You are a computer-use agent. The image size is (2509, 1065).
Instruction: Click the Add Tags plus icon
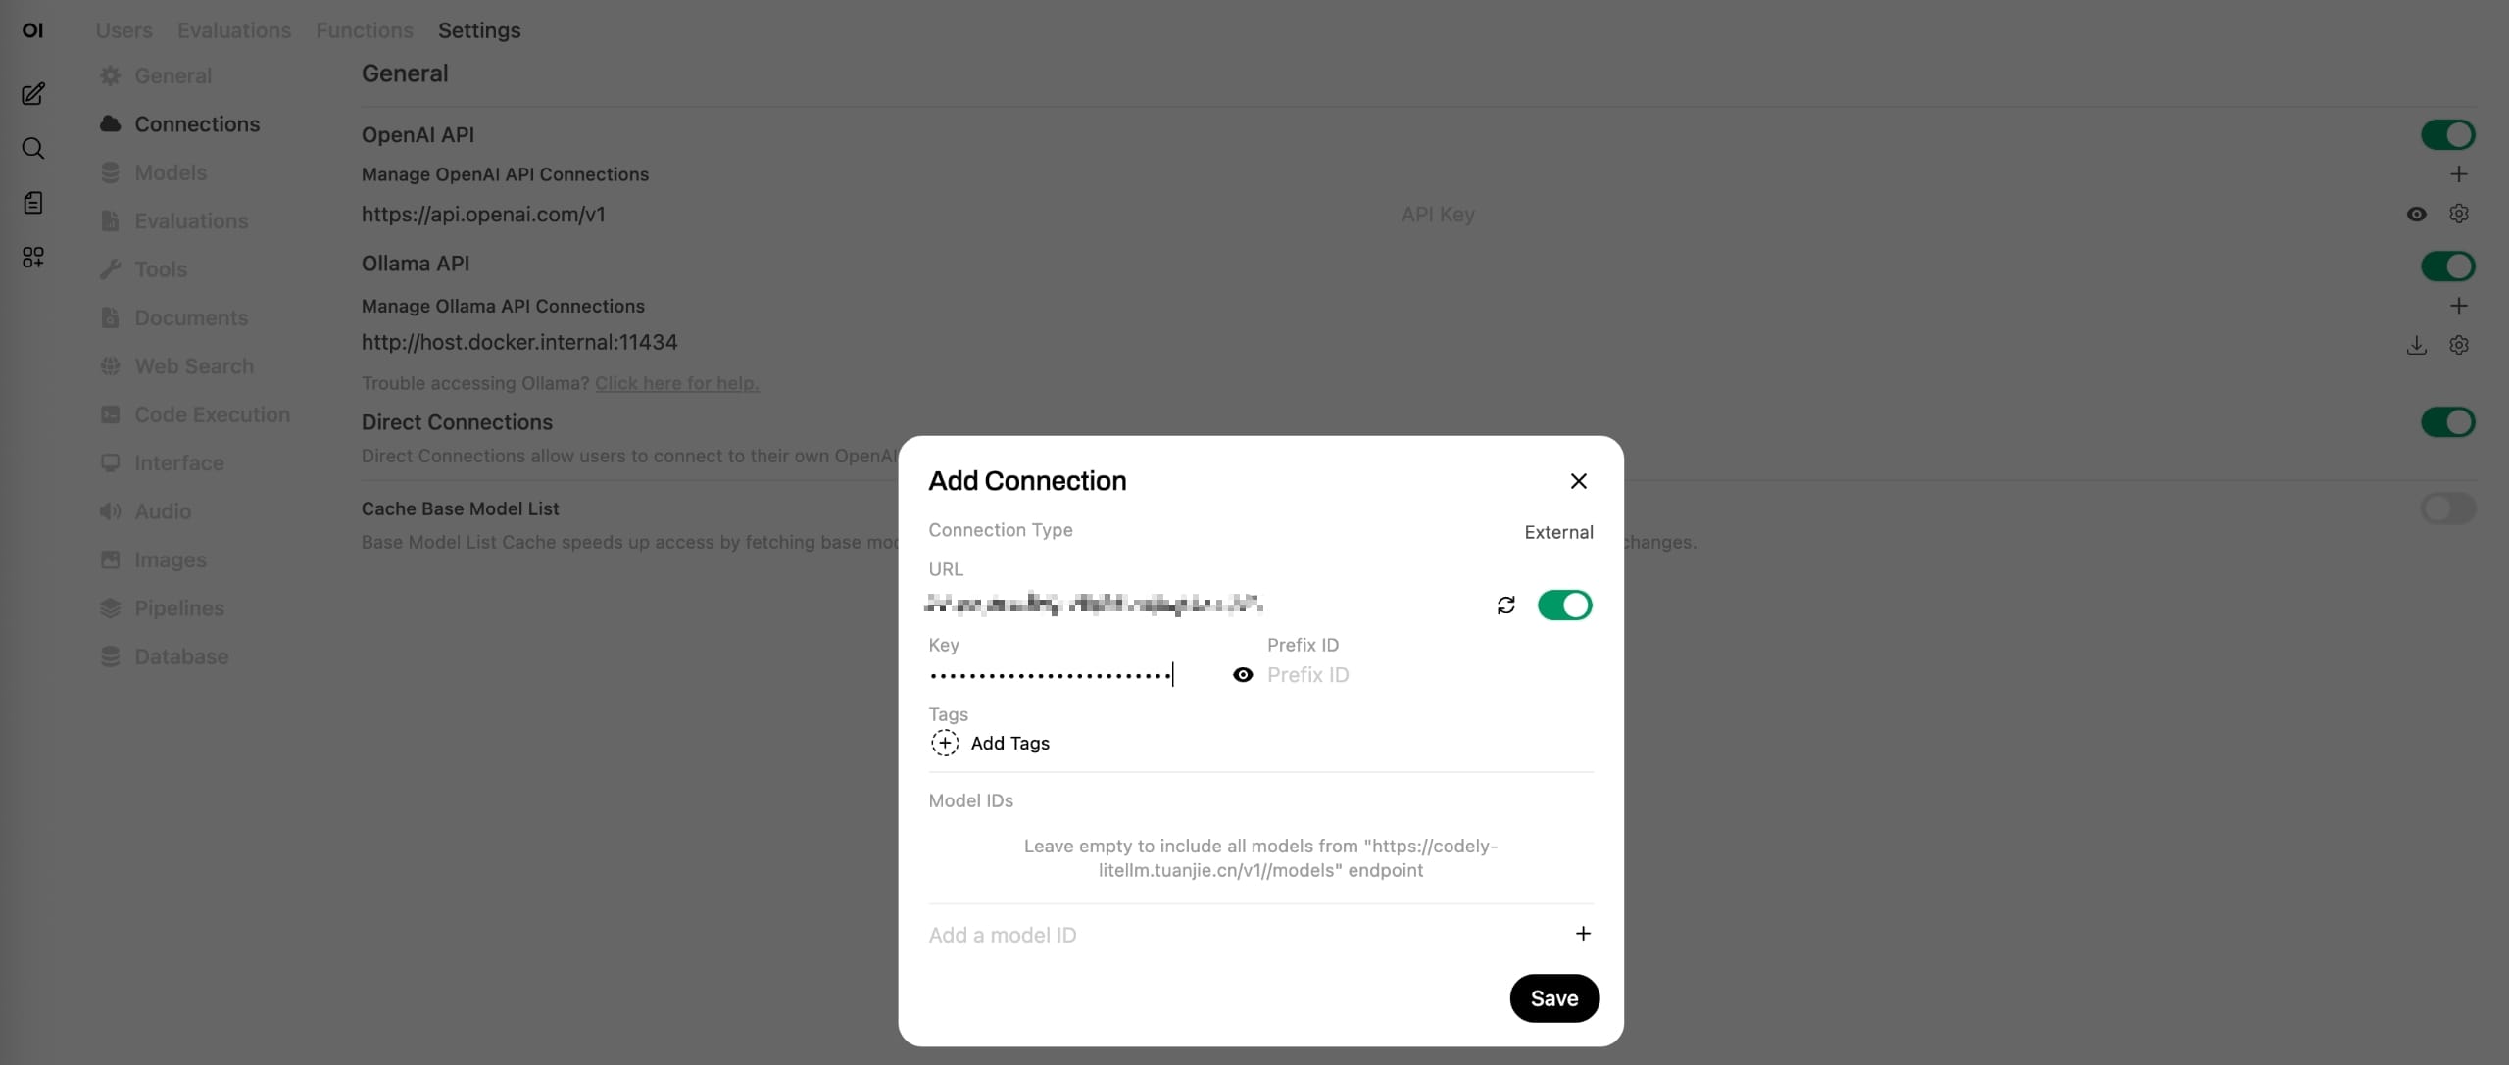945,743
